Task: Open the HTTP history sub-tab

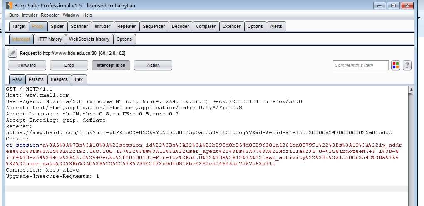Action: pyautogui.click(x=49, y=39)
